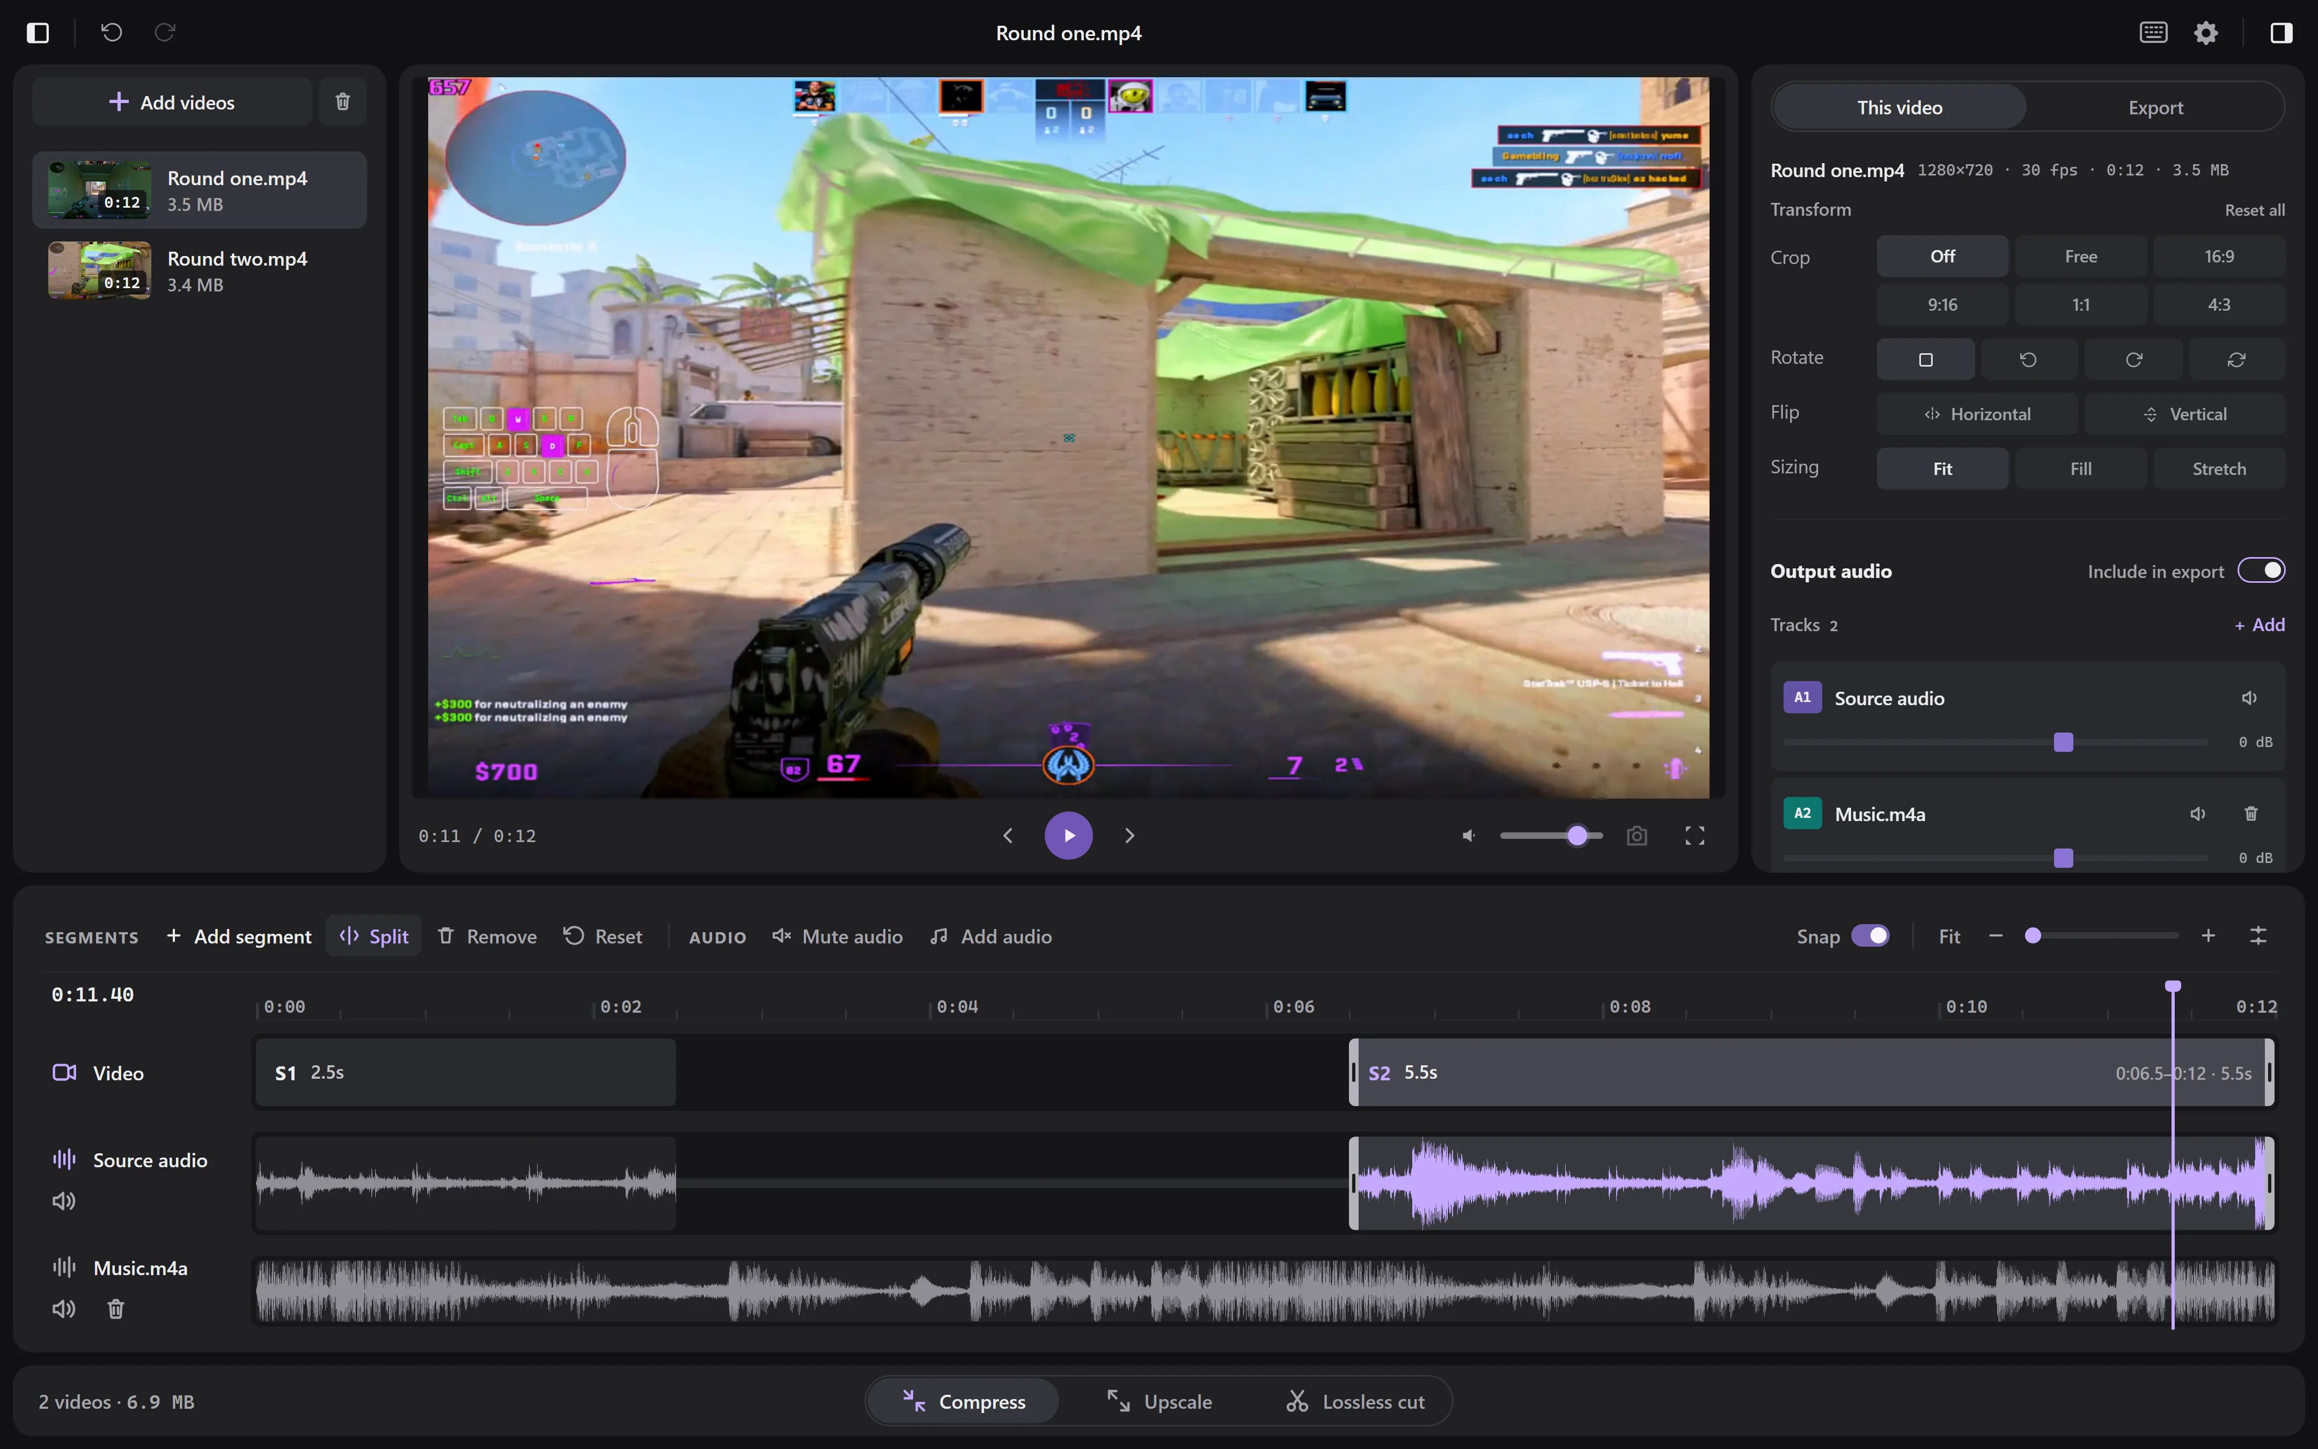The width and height of the screenshot is (2318, 1449).
Task: Select Round two.mp4 thumbnail
Action: (100, 270)
